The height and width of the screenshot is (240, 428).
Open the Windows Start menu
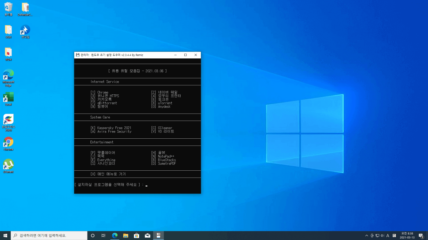pyautogui.click(x=5, y=235)
